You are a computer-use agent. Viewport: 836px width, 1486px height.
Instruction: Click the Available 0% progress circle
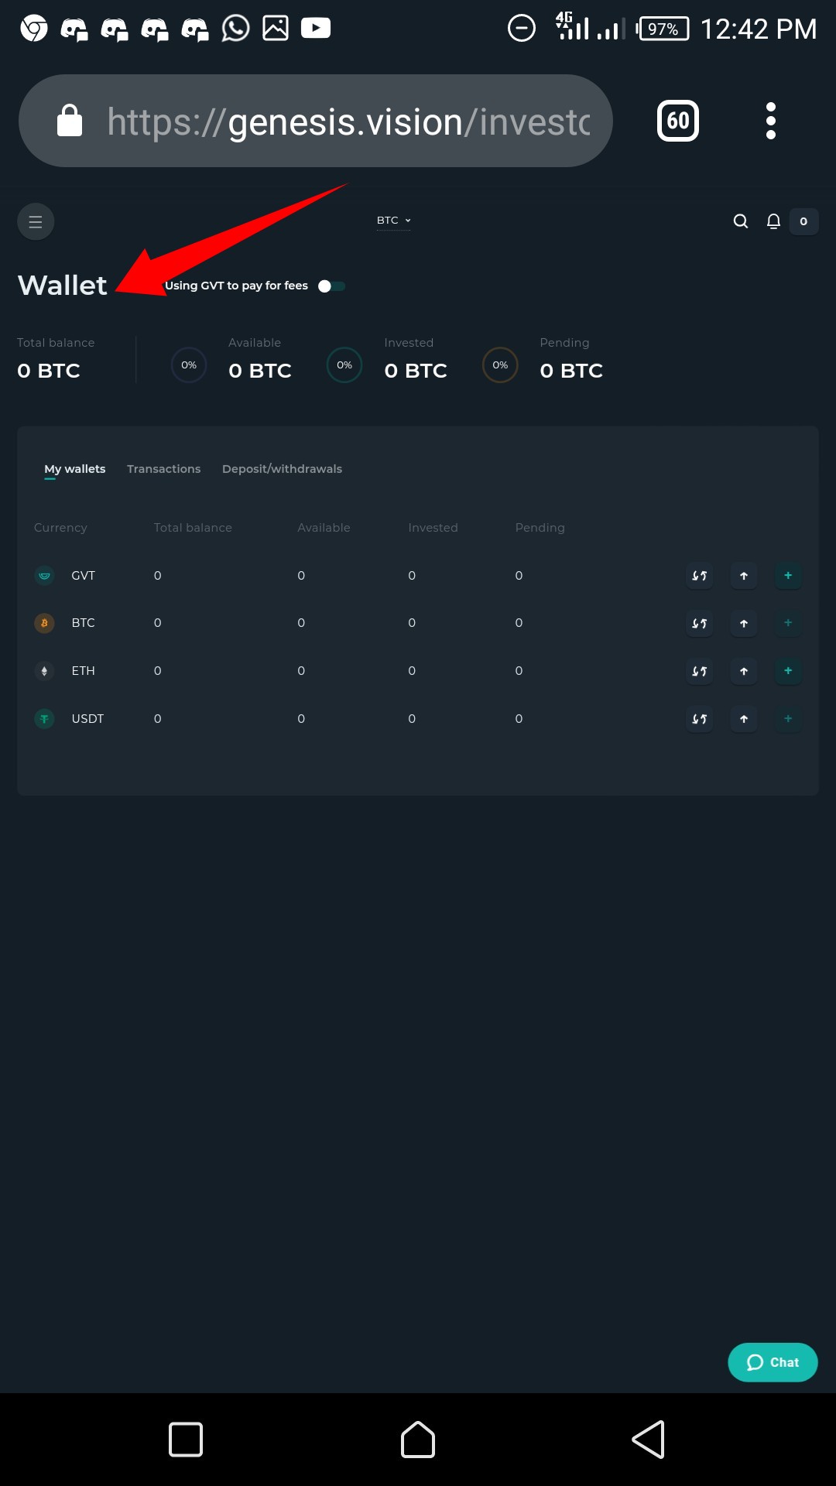click(x=189, y=365)
